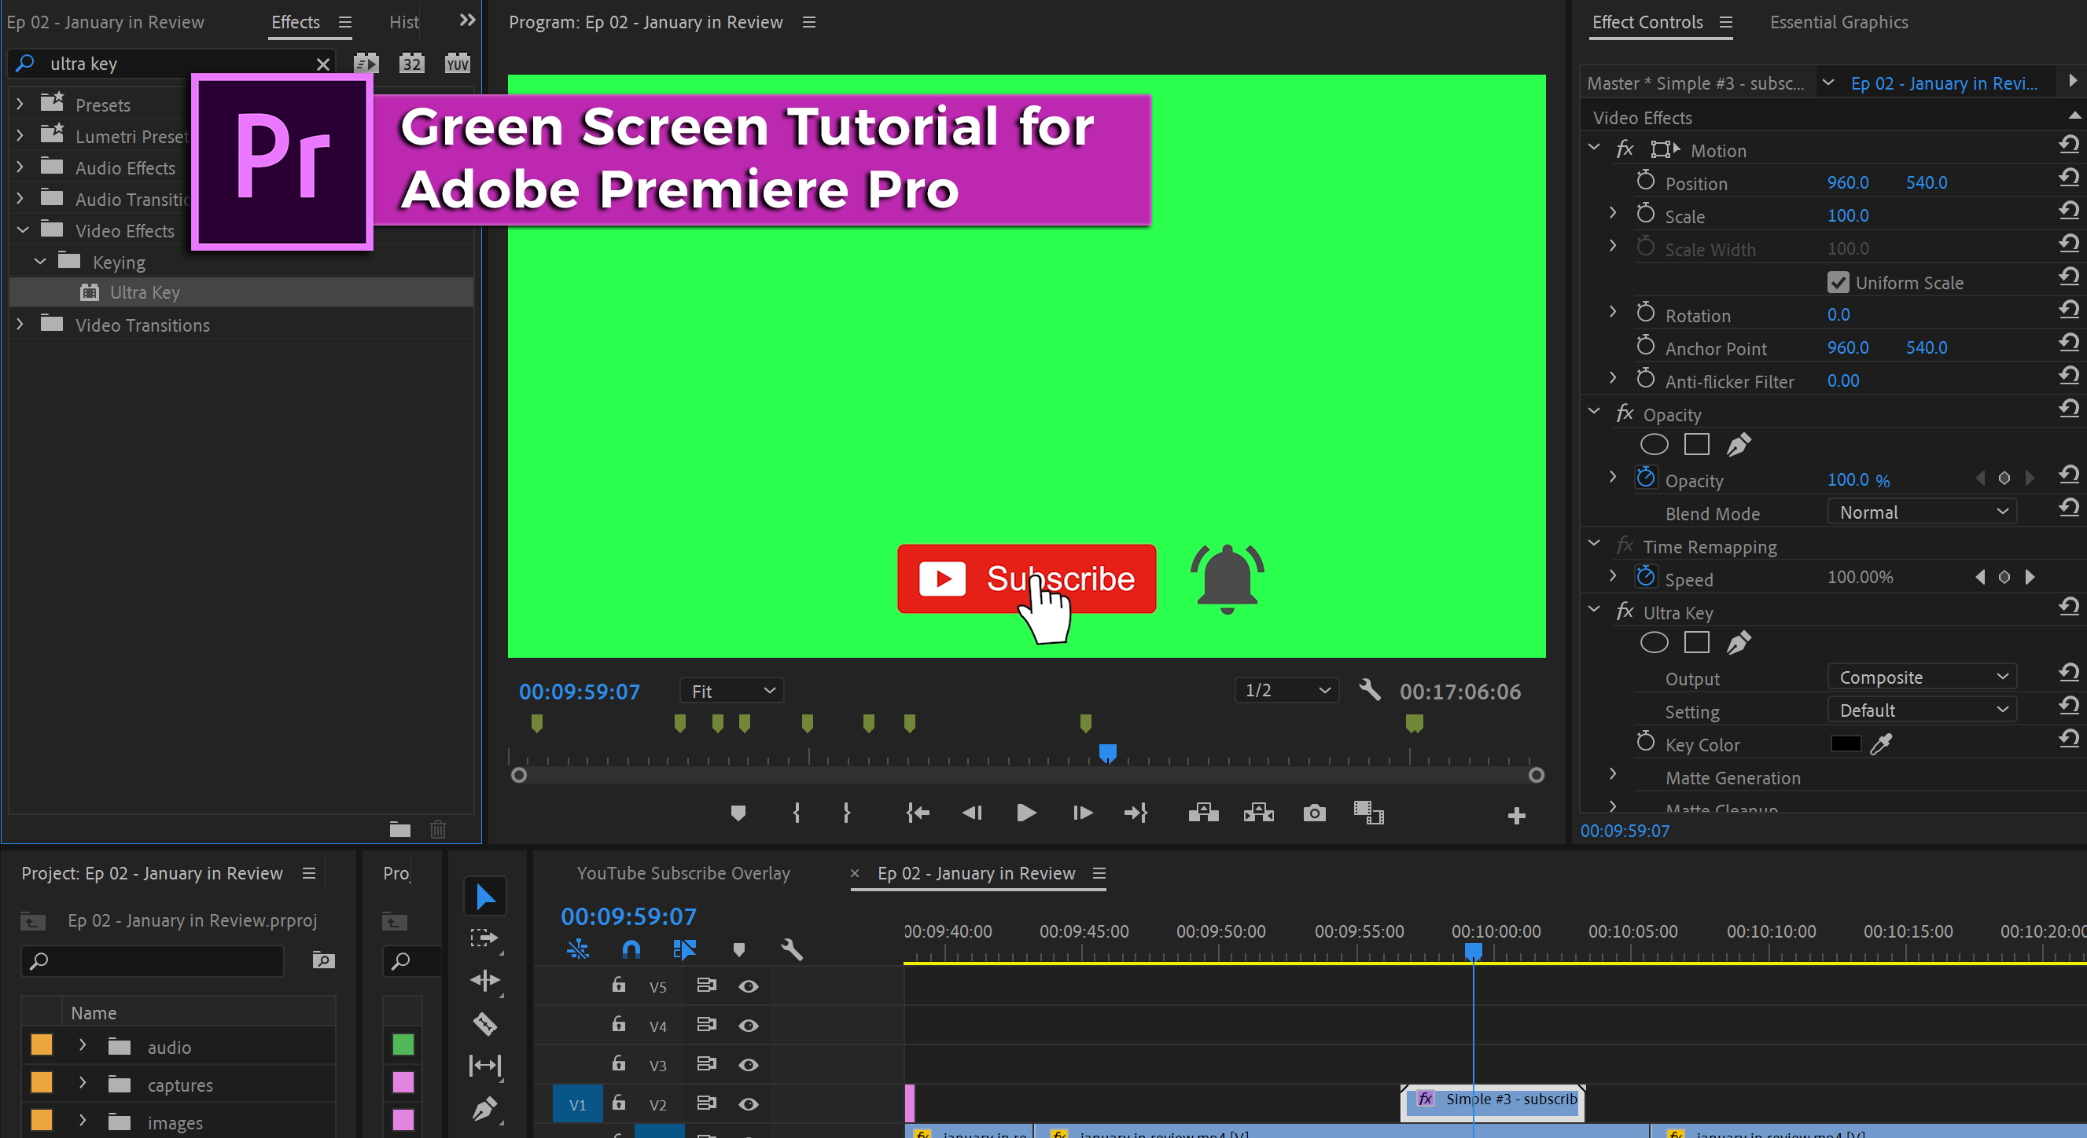Viewport: 2087px width, 1138px height.
Task: Switch to the Essential Graphics tab
Action: [x=1838, y=21]
